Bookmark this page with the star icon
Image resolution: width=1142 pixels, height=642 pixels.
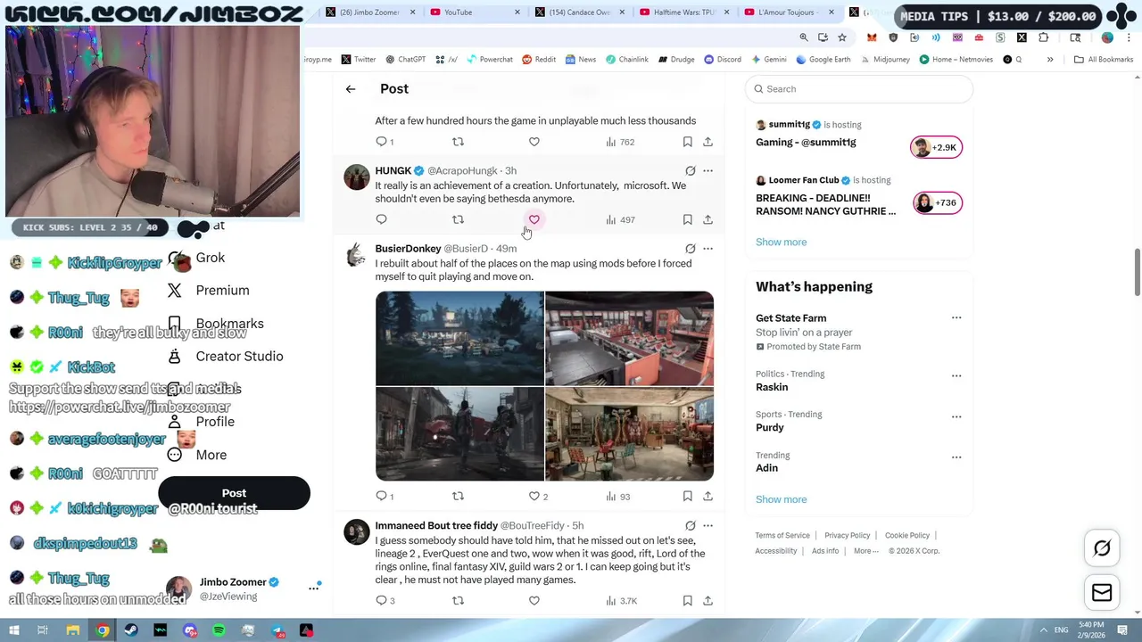(x=841, y=37)
